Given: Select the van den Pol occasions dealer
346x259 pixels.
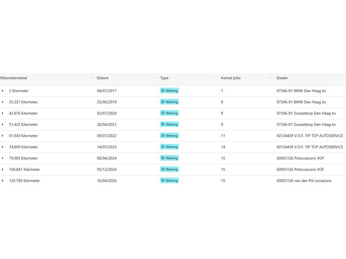Looking at the screenshot, I should 304,180.
